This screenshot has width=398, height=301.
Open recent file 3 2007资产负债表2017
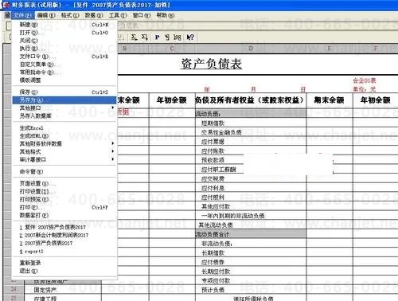[x=64, y=243]
